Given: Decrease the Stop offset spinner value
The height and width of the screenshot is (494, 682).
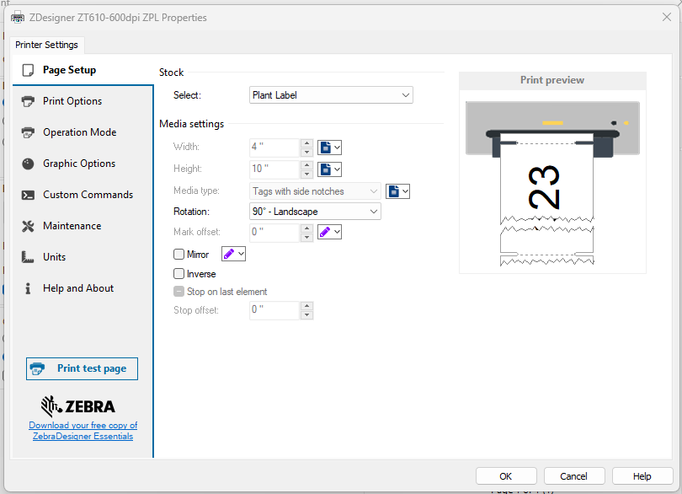Looking at the screenshot, I should click(307, 315).
